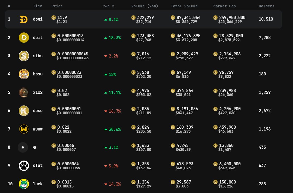Click dfat total volume 473,593

tap(185, 164)
